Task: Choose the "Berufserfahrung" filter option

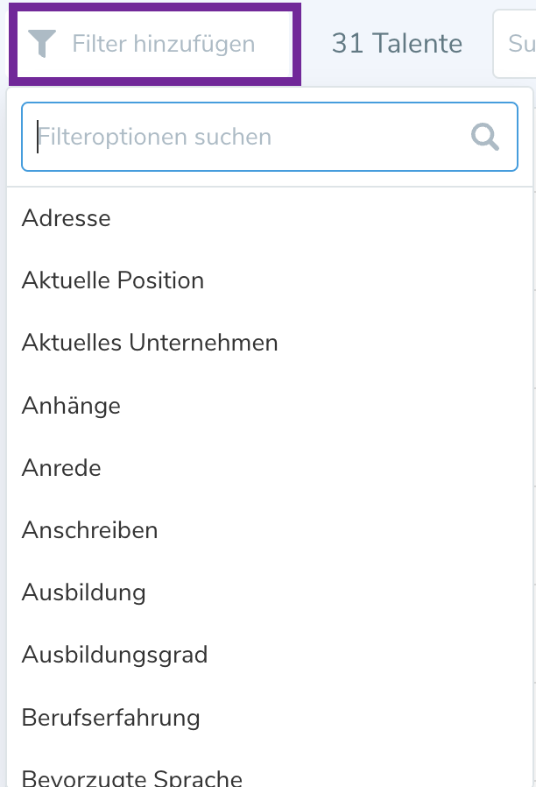Action: pos(111,718)
